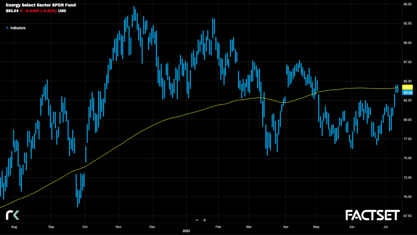
Task: Click the USD currency label
Action: point(62,11)
